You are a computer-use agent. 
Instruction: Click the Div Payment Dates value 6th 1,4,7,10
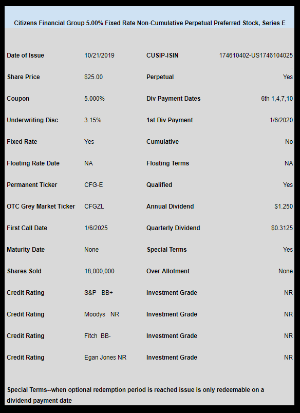coord(277,99)
